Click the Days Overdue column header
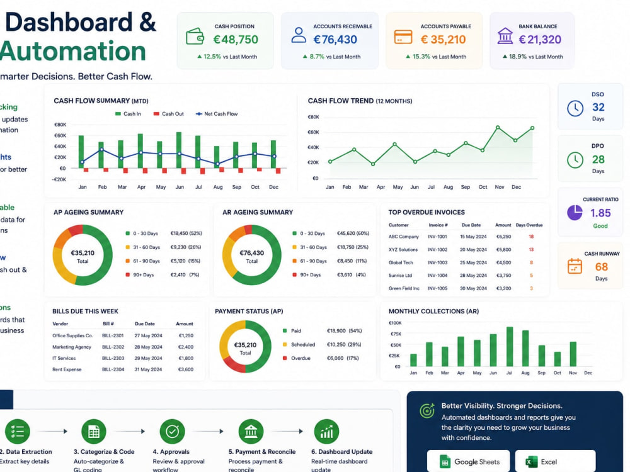630x472 pixels. coord(529,225)
